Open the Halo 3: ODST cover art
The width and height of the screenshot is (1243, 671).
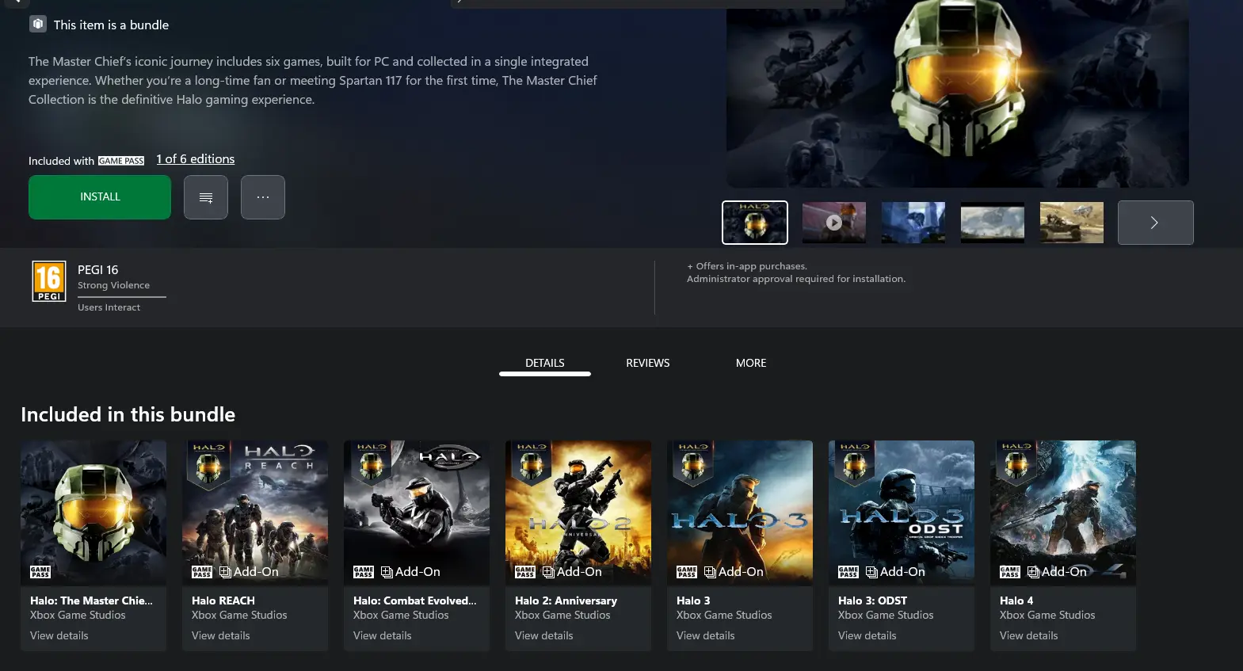coord(902,513)
